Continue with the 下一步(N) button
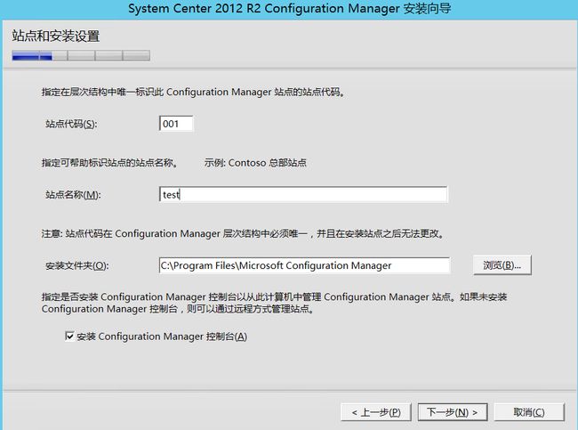Screen dimensions: 578x430 [453, 412]
